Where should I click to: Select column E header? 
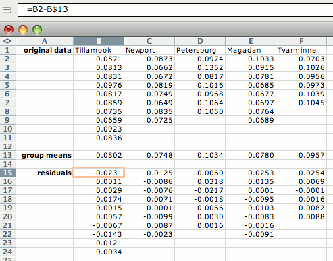click(251, 41)
